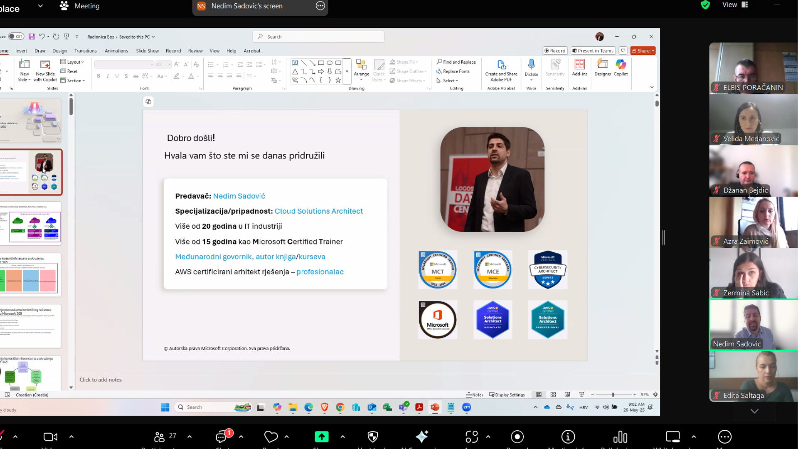Open Zoom chat panel
Viewport: 798px width, 449px height.
point(221,437)
